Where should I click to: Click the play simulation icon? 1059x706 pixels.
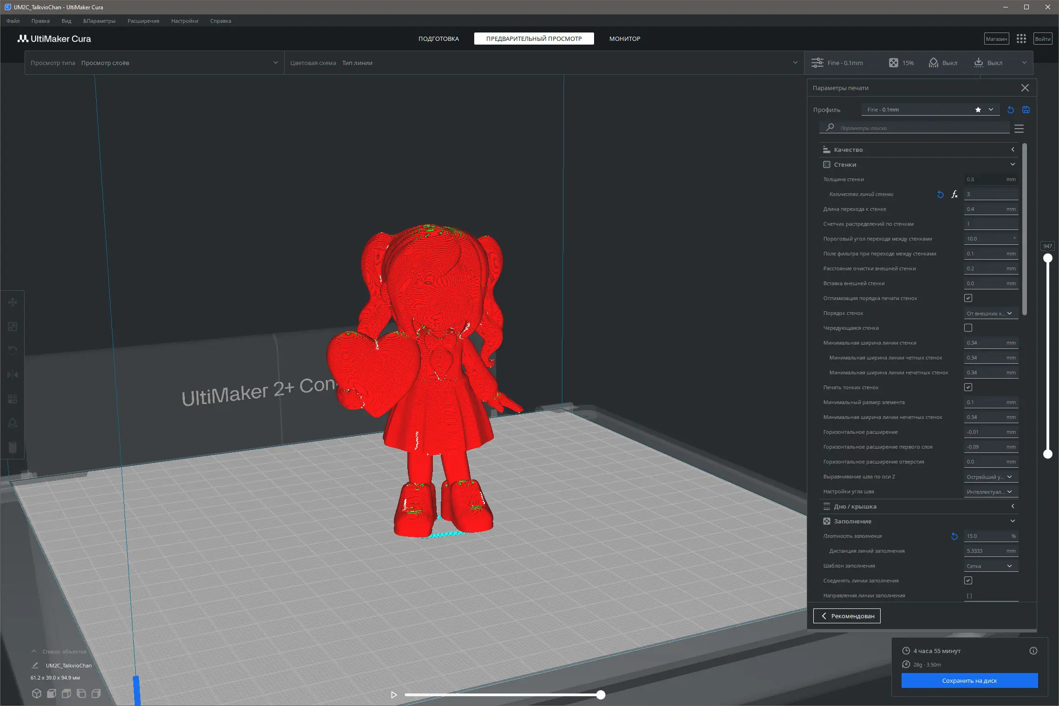click(394, 695)
